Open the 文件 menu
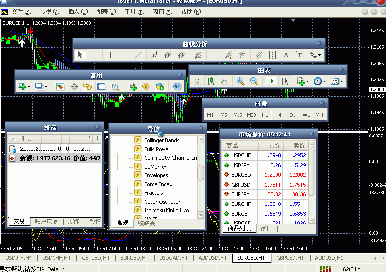 click(x=21, y=12)
